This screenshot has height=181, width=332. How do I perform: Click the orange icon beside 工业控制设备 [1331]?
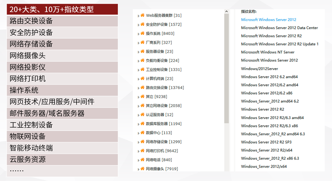(x=142, y=69)
